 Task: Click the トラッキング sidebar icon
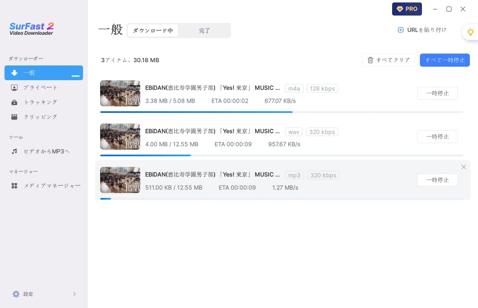tap(14, 103)
